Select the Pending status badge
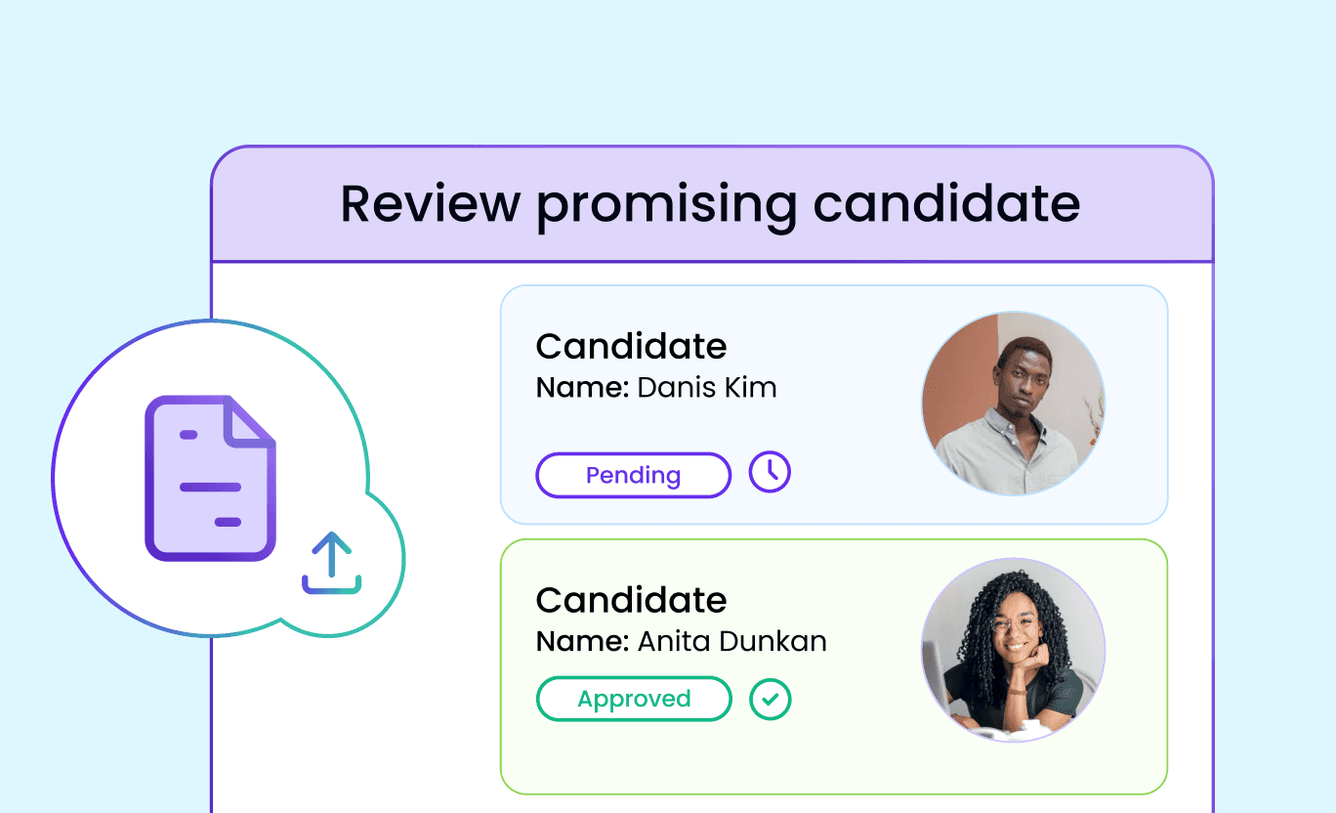The image size is (1336, 813). [633, 476]
